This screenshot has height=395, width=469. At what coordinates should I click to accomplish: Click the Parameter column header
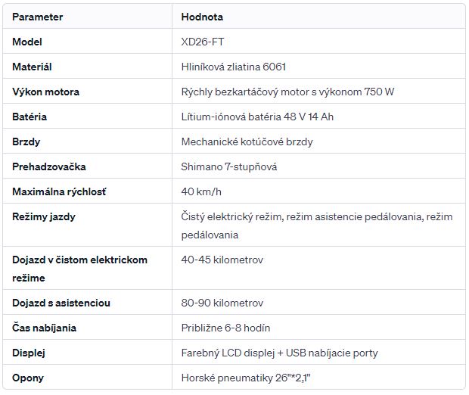(x=37, y=17)
